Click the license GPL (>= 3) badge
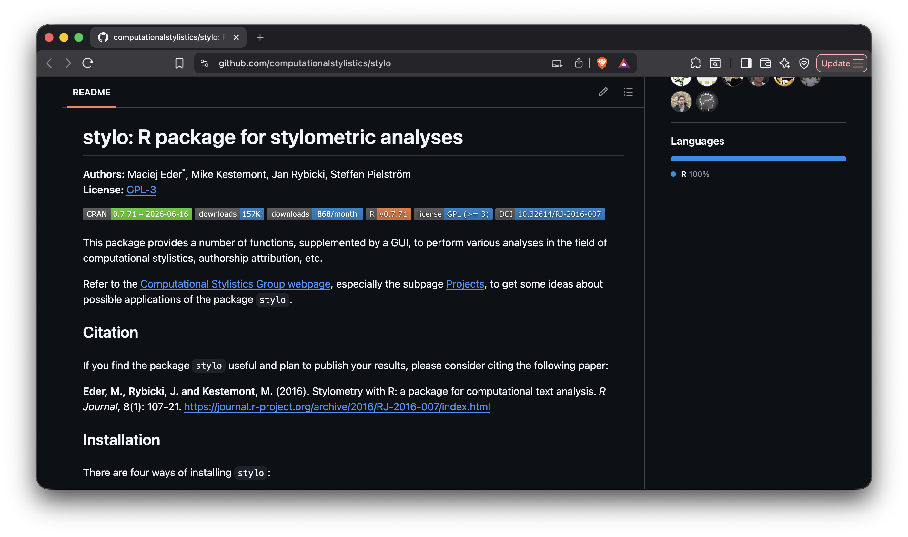Screen dimensions: 908x537 453,214
